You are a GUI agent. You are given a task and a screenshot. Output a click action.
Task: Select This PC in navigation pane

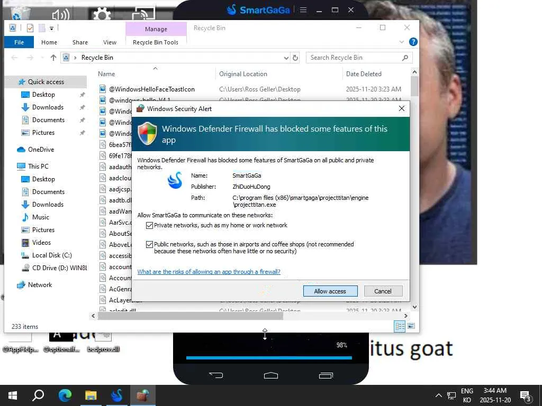click(38, 167)
